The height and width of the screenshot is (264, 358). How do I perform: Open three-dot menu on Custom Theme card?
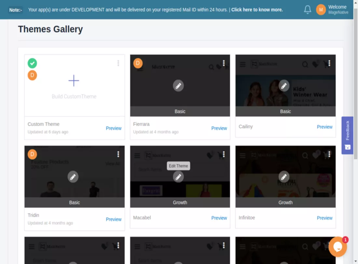118,63
